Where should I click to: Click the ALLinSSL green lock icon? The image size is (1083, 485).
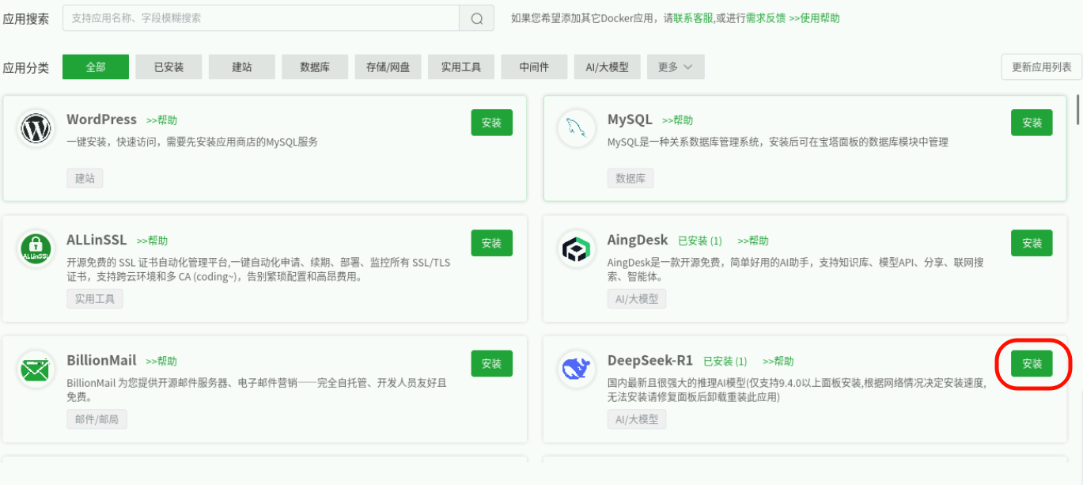click(x=36, y=249)
